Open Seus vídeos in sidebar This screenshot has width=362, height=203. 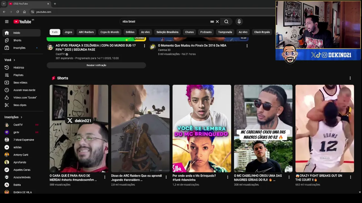21,83
